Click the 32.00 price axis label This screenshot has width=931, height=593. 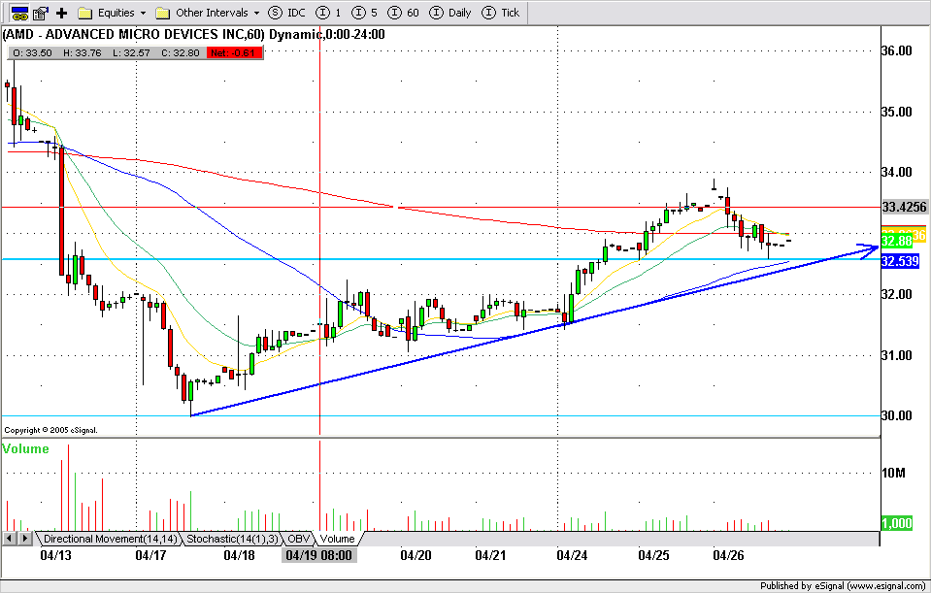pos(897,294)
